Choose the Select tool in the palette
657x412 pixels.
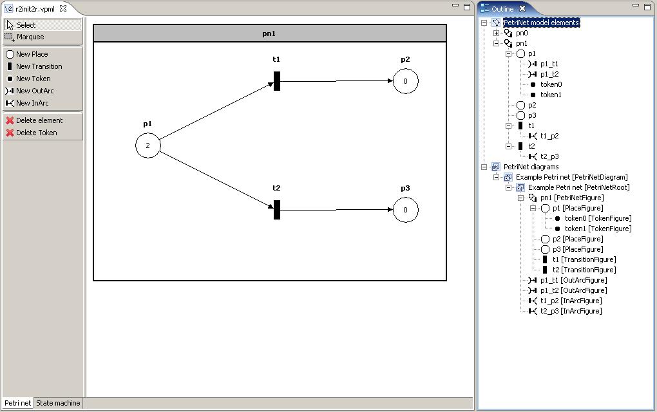(43, 25)
